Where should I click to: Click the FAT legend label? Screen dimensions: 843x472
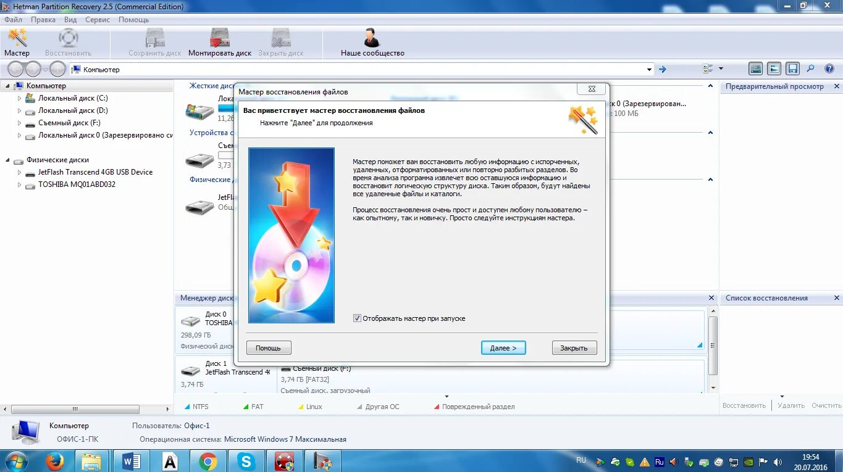[x=257, y=407]
